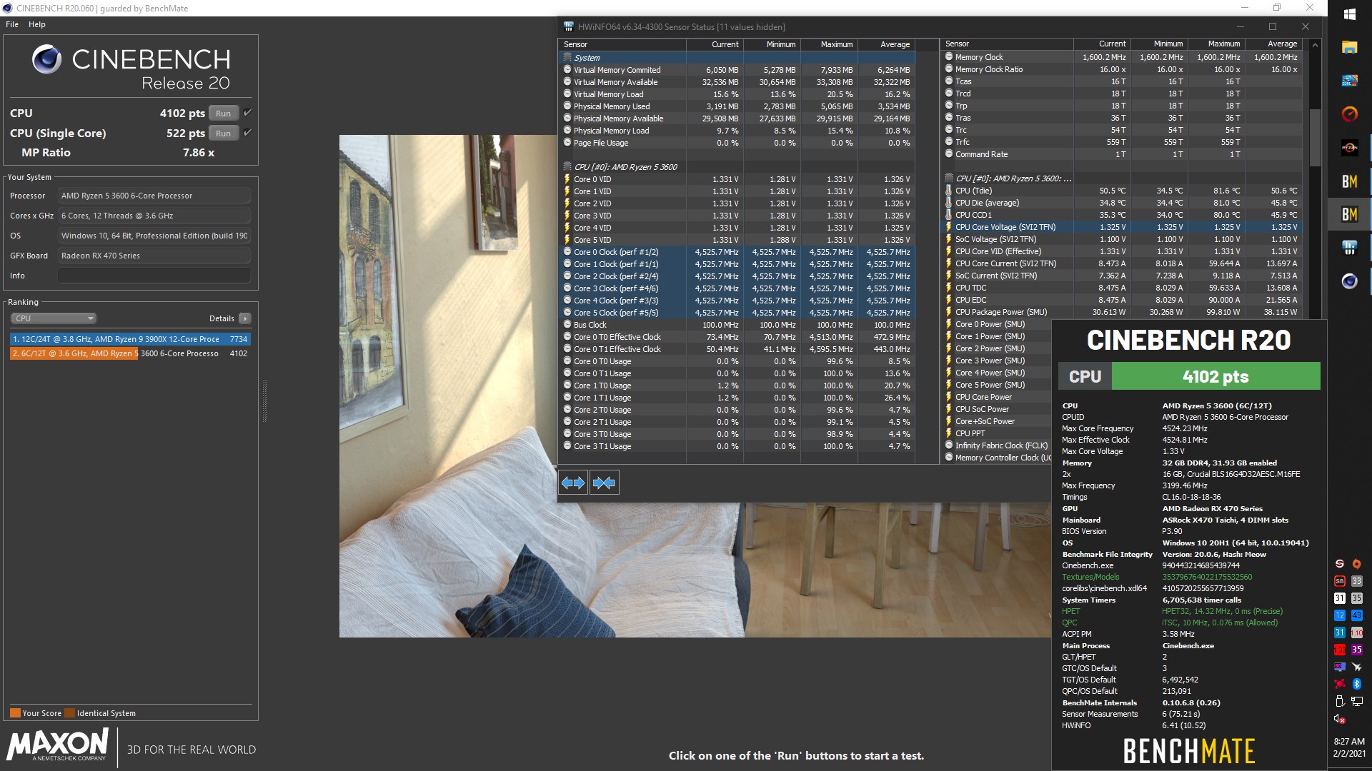Select ranking entry Ryzen 9 3900X 7734
The width and height of the screenshot is (1372, 771).
click(130, 339)
